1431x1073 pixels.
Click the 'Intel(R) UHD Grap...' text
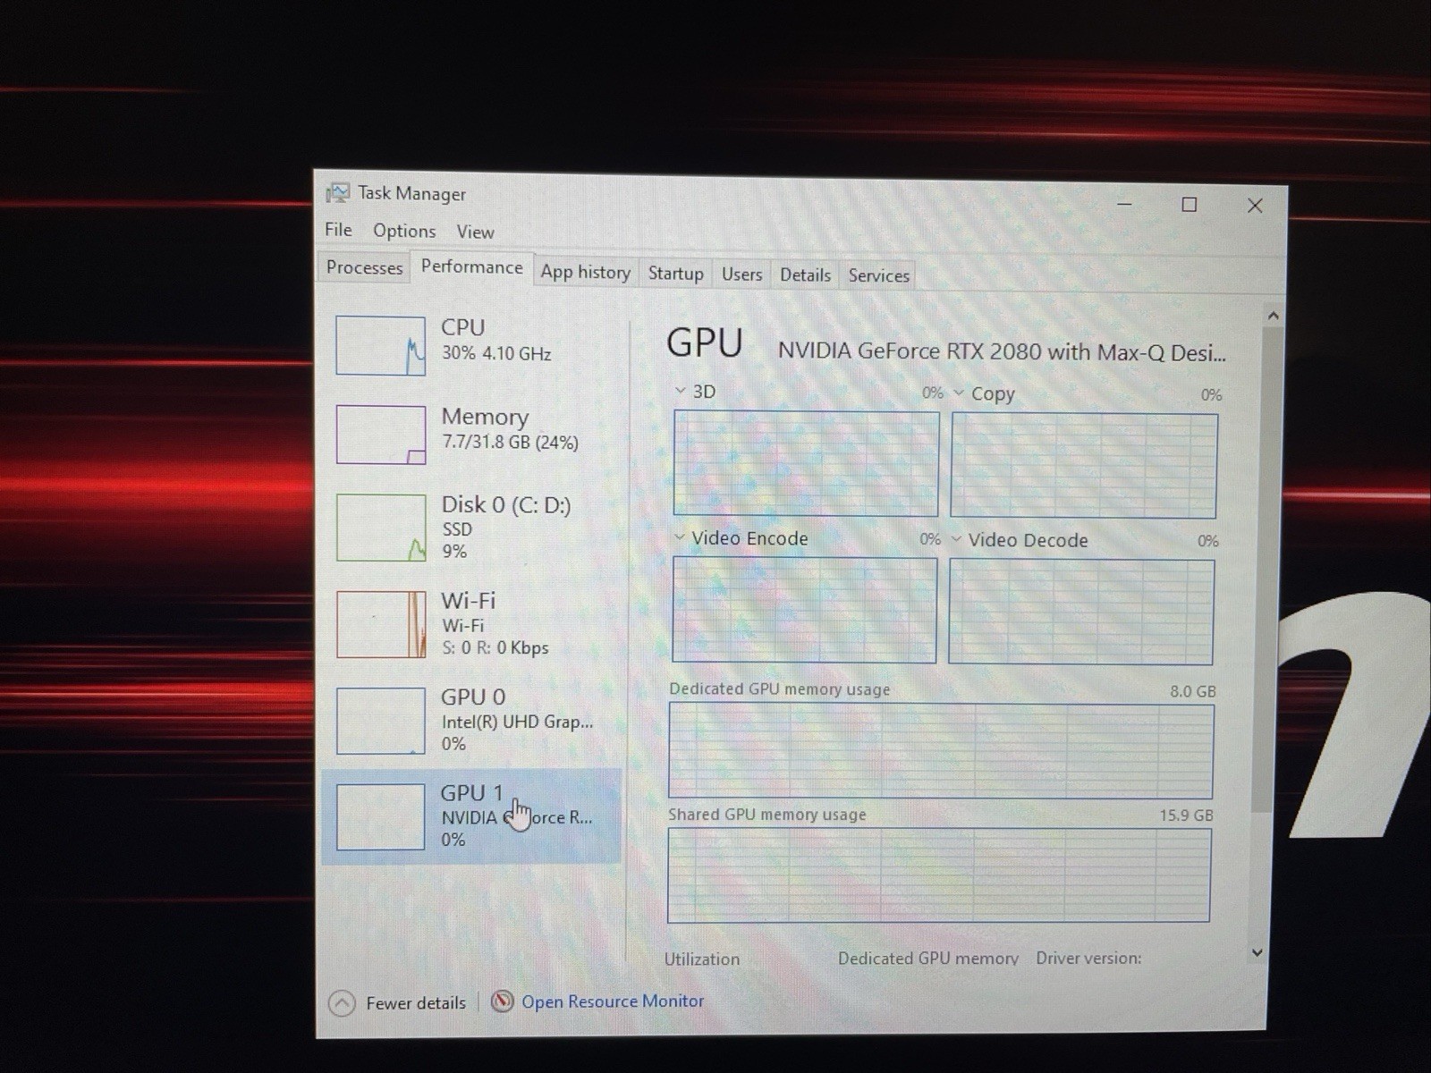517,722
